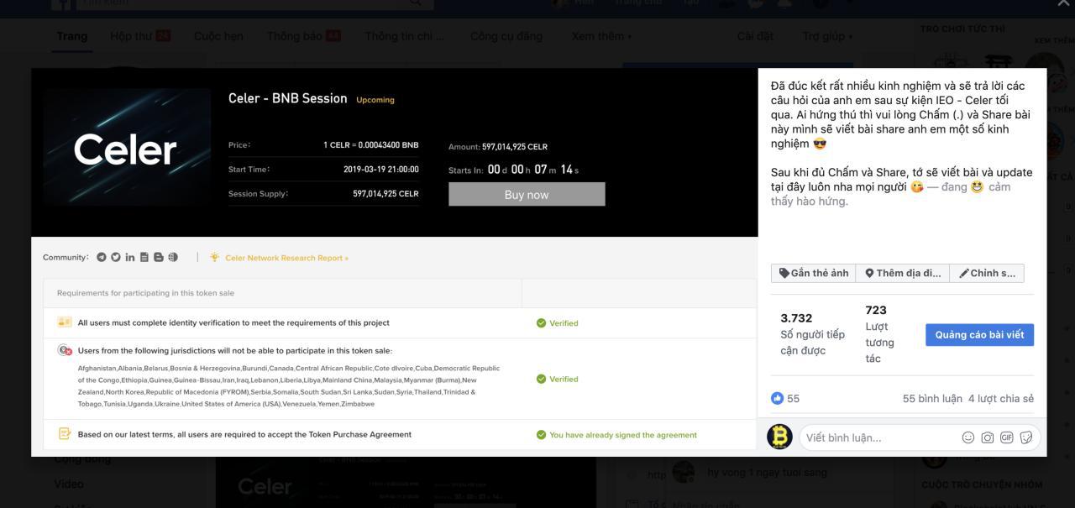The width and height of the screenshot is (1075, 508).
Task: Click the Upcoming status label
Action: tap(375, 100)
